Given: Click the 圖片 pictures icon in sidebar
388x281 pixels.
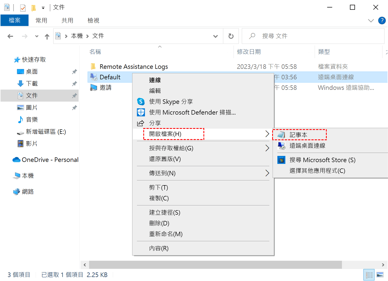Looking at the screenshot, I should click(x=21, y=108).
